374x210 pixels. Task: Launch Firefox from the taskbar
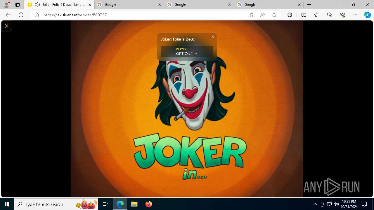pyautogui.click(x=148, y=204)
